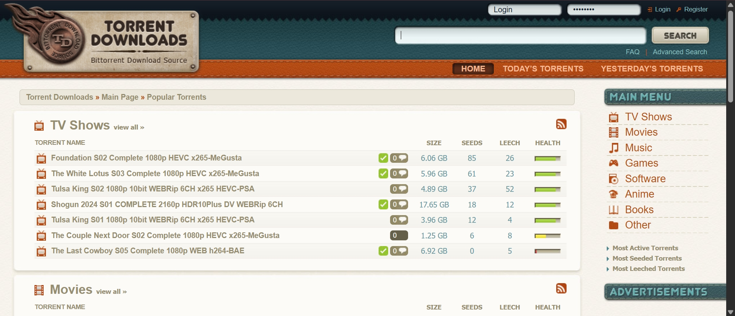735x316 pixels.
Task: Open comments badge on Foundation S02 row
Action: point(399,158)
